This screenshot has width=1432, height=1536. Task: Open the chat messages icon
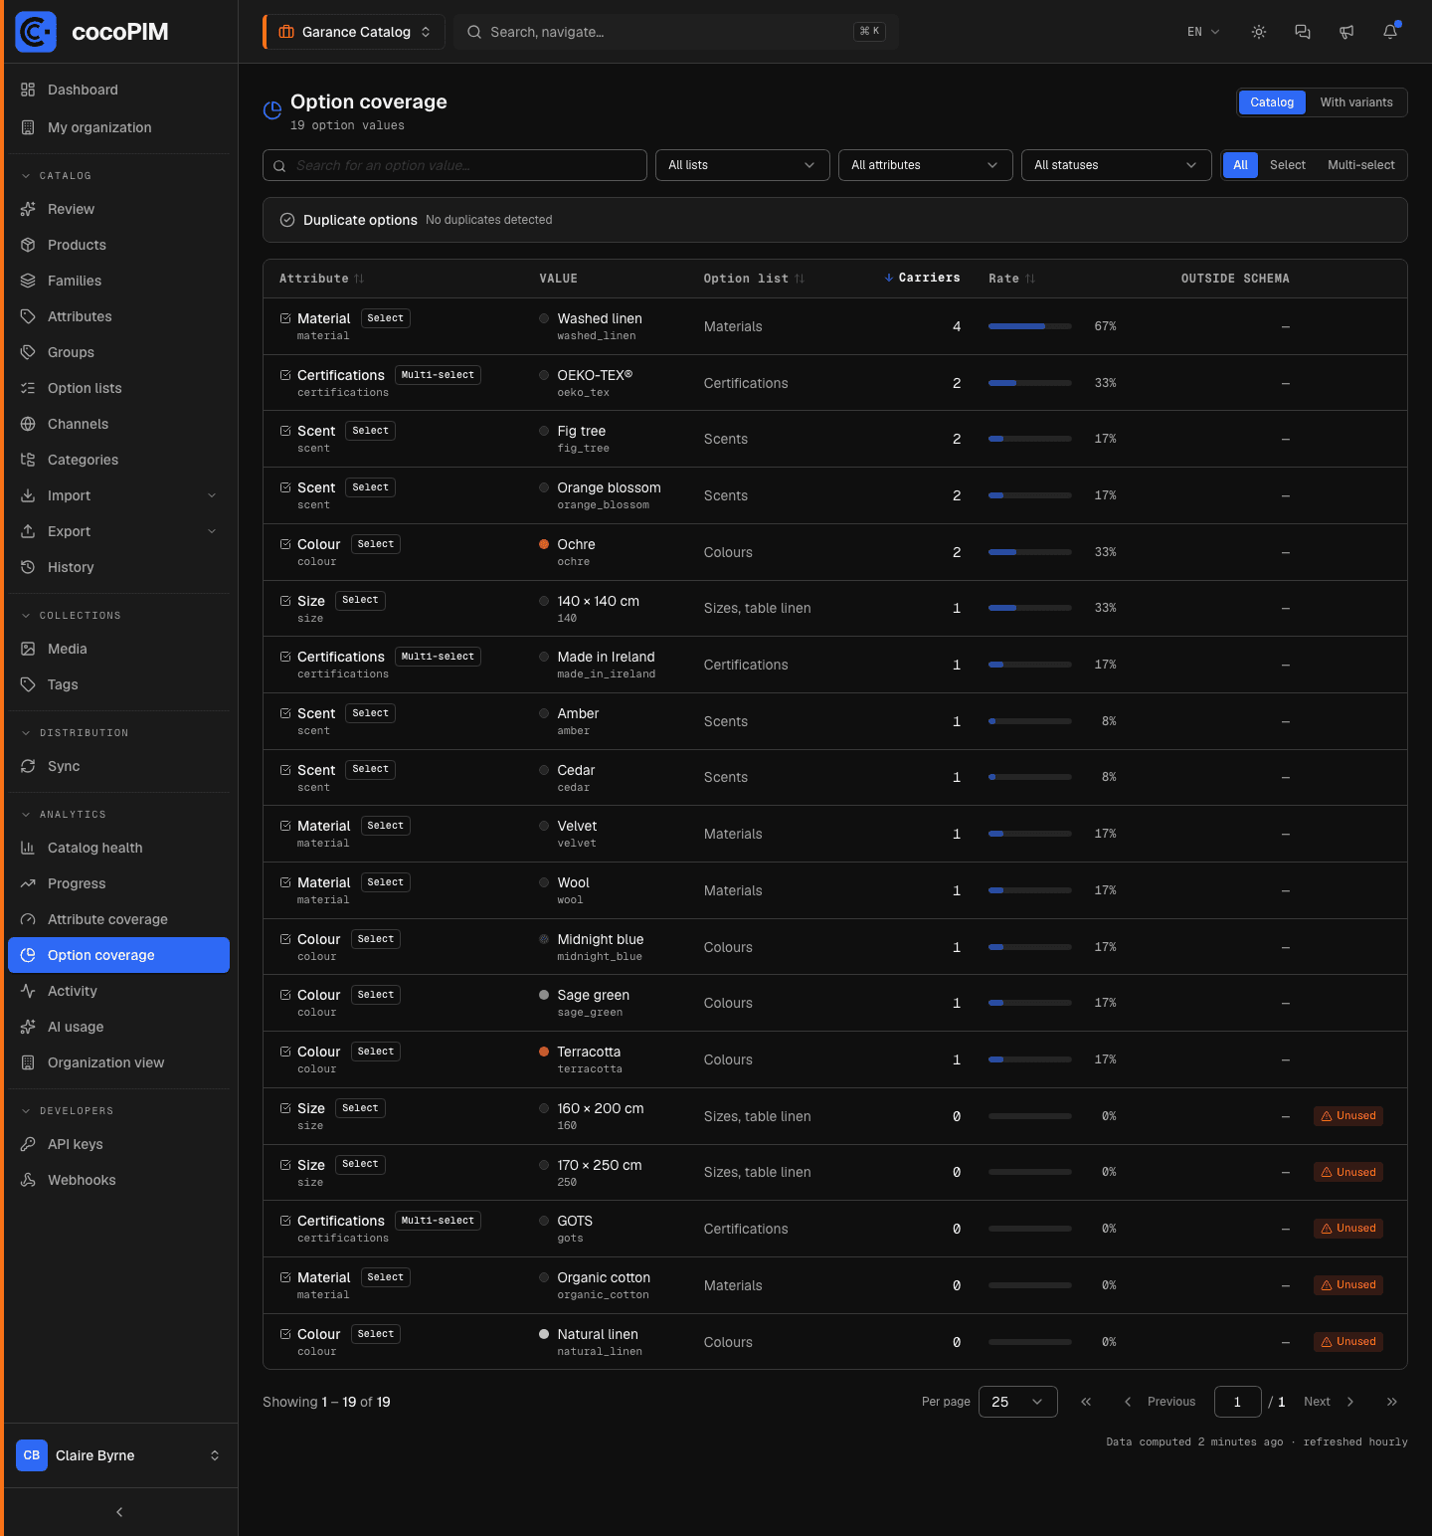pyautogui.click(x=1303, y=32)
